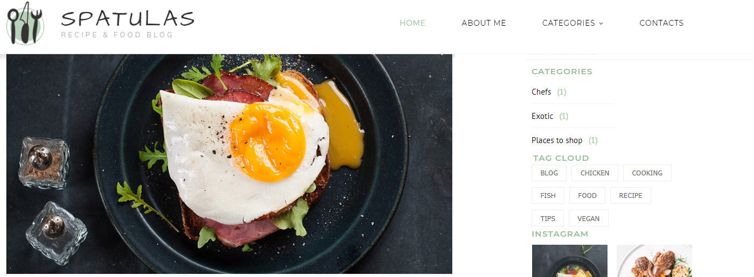Select the COOKING tag
The width and height of the screenshot is (754, 277).
tap(647, 173)
